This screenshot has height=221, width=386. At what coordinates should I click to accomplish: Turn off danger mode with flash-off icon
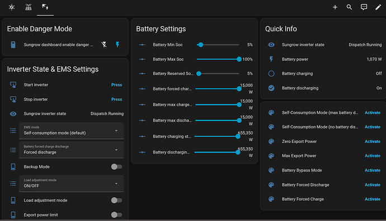pos(104,45)
